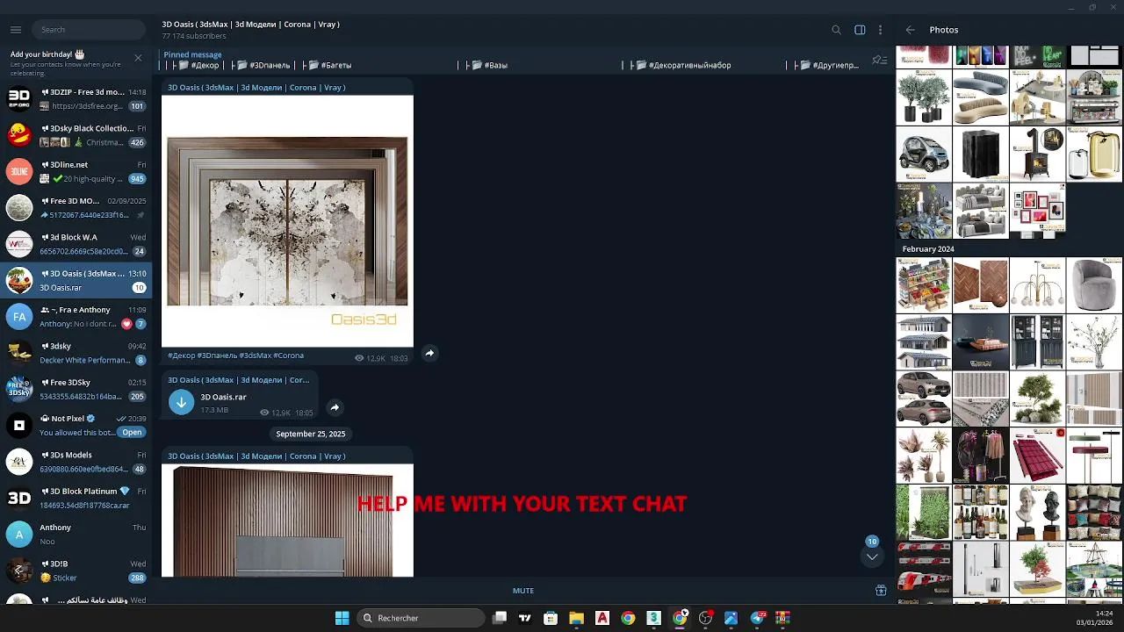Open the 3Dsky Black Collection chat
The image size is (1124, 632).
[x=76, y=135]
